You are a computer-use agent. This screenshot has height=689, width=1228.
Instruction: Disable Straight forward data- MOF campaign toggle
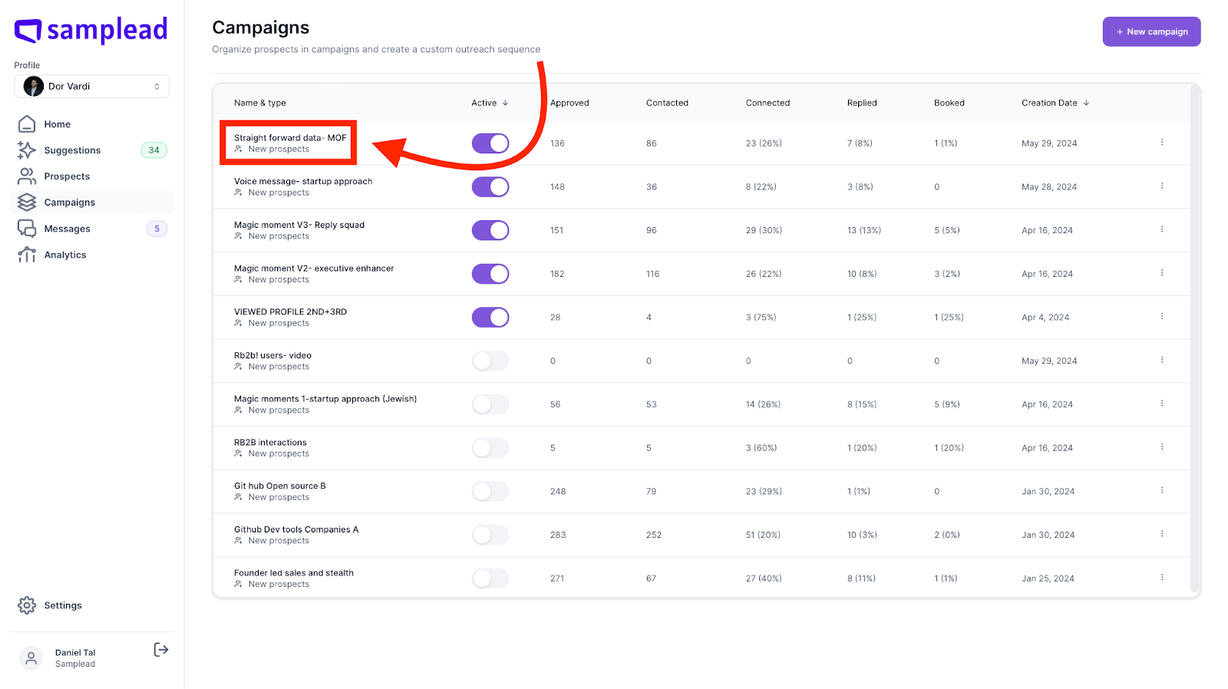(x=490, y=143)
